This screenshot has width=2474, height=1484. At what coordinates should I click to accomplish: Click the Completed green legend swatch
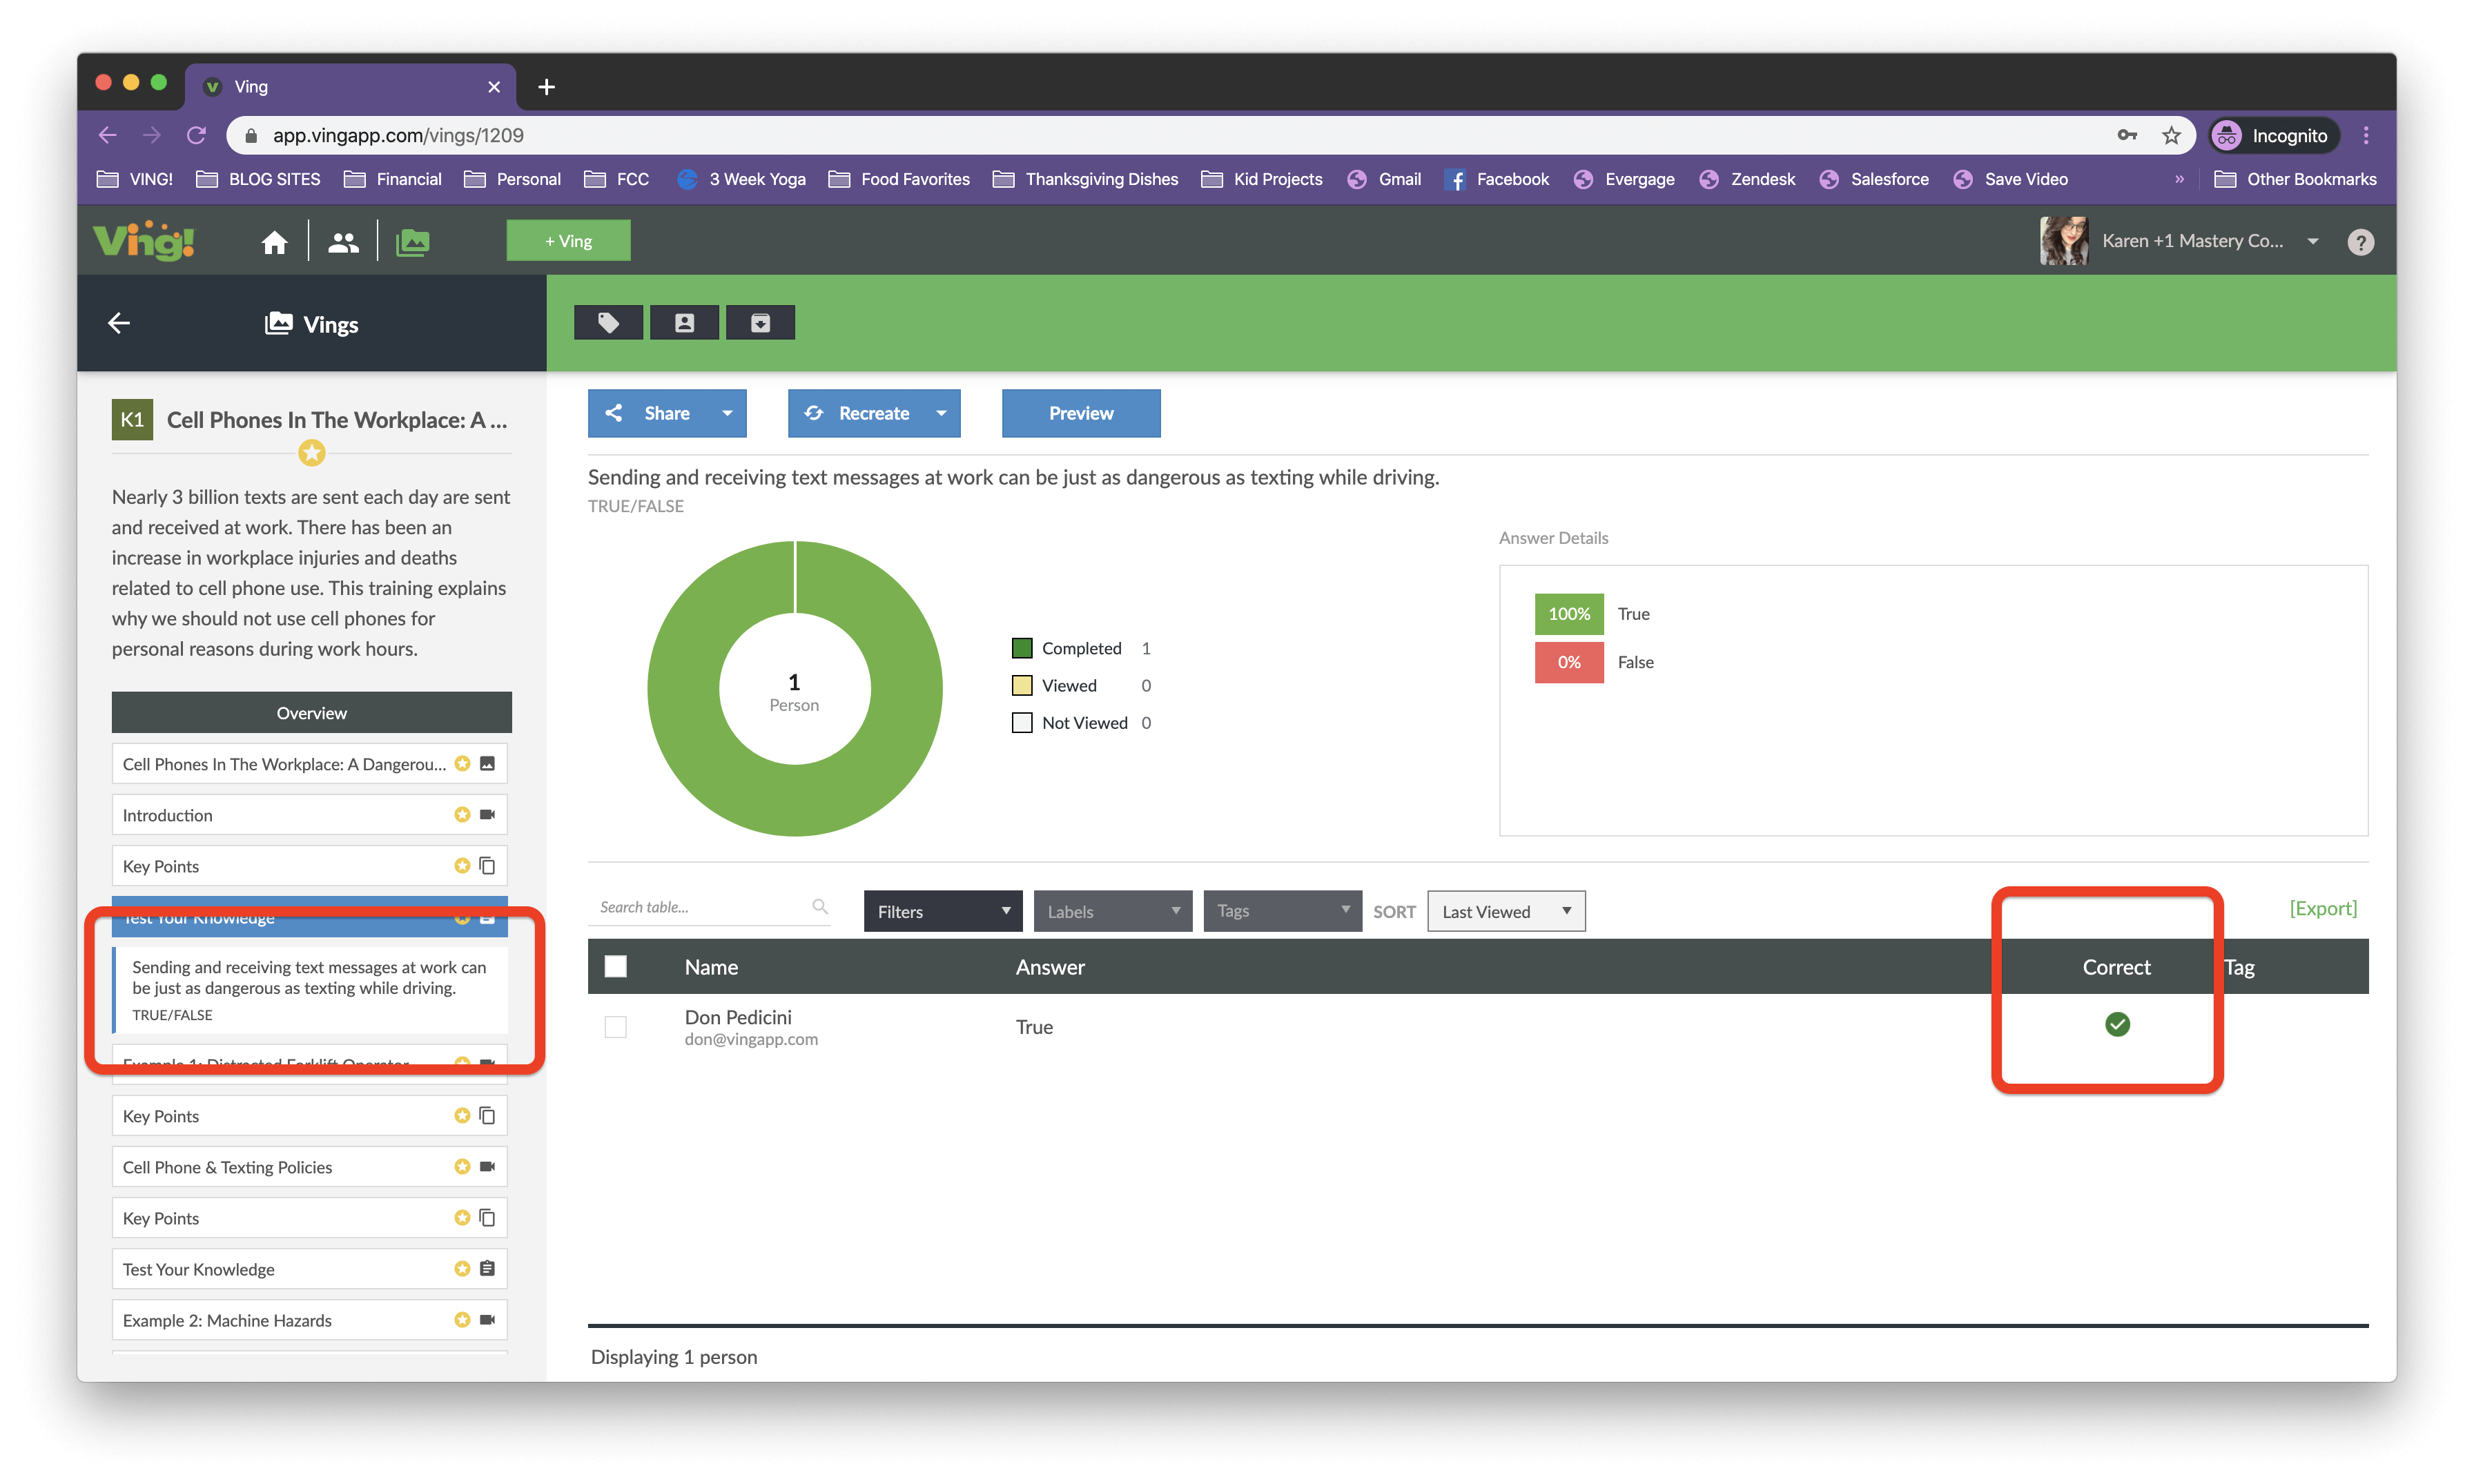coord(1022,648)
